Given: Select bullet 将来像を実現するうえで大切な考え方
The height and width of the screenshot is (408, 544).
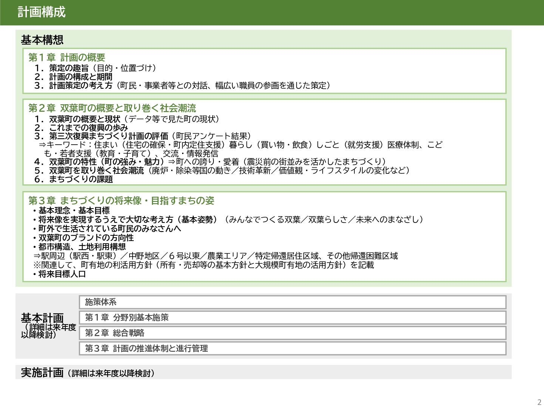Looking at the screenshot, I should point(228,219).
